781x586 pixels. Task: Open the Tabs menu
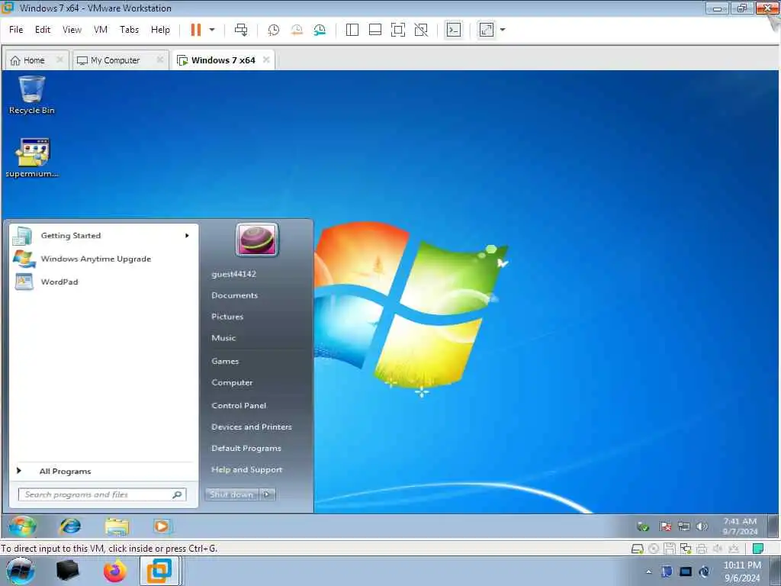tap(129, 30)
